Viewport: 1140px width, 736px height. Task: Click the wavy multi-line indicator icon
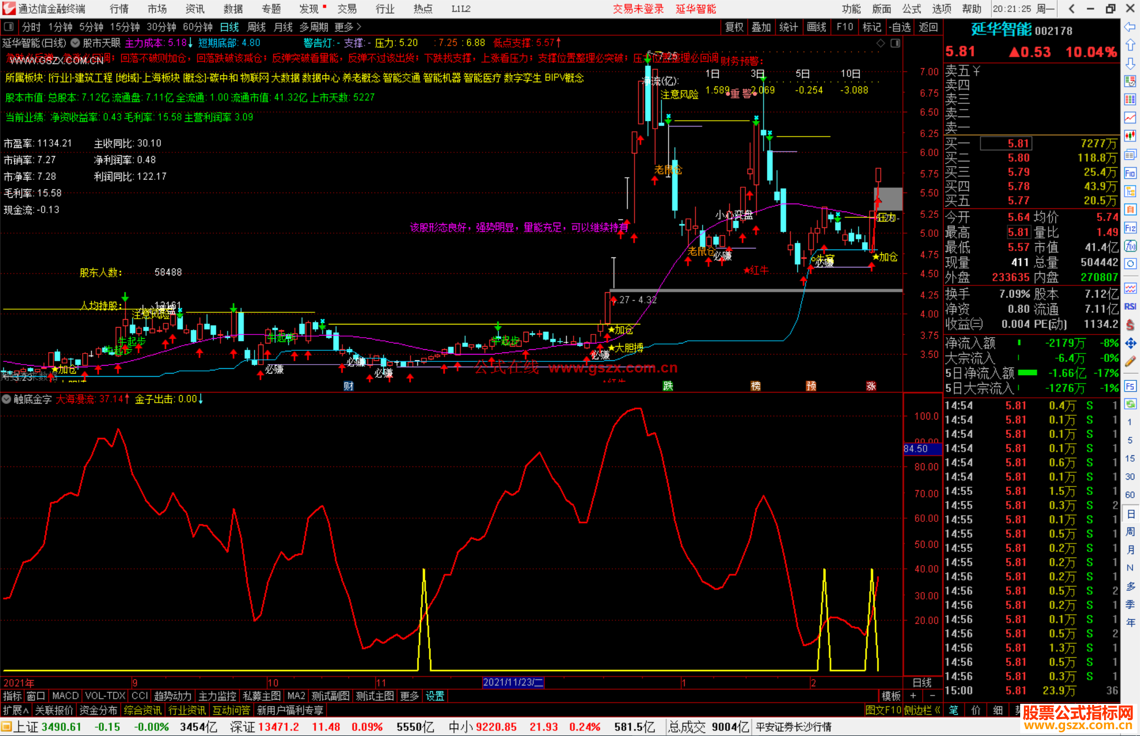pyautogui.click(x=1130, y=288)
